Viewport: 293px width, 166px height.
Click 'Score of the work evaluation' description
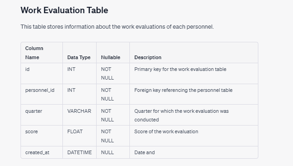(x=166, y=131)
